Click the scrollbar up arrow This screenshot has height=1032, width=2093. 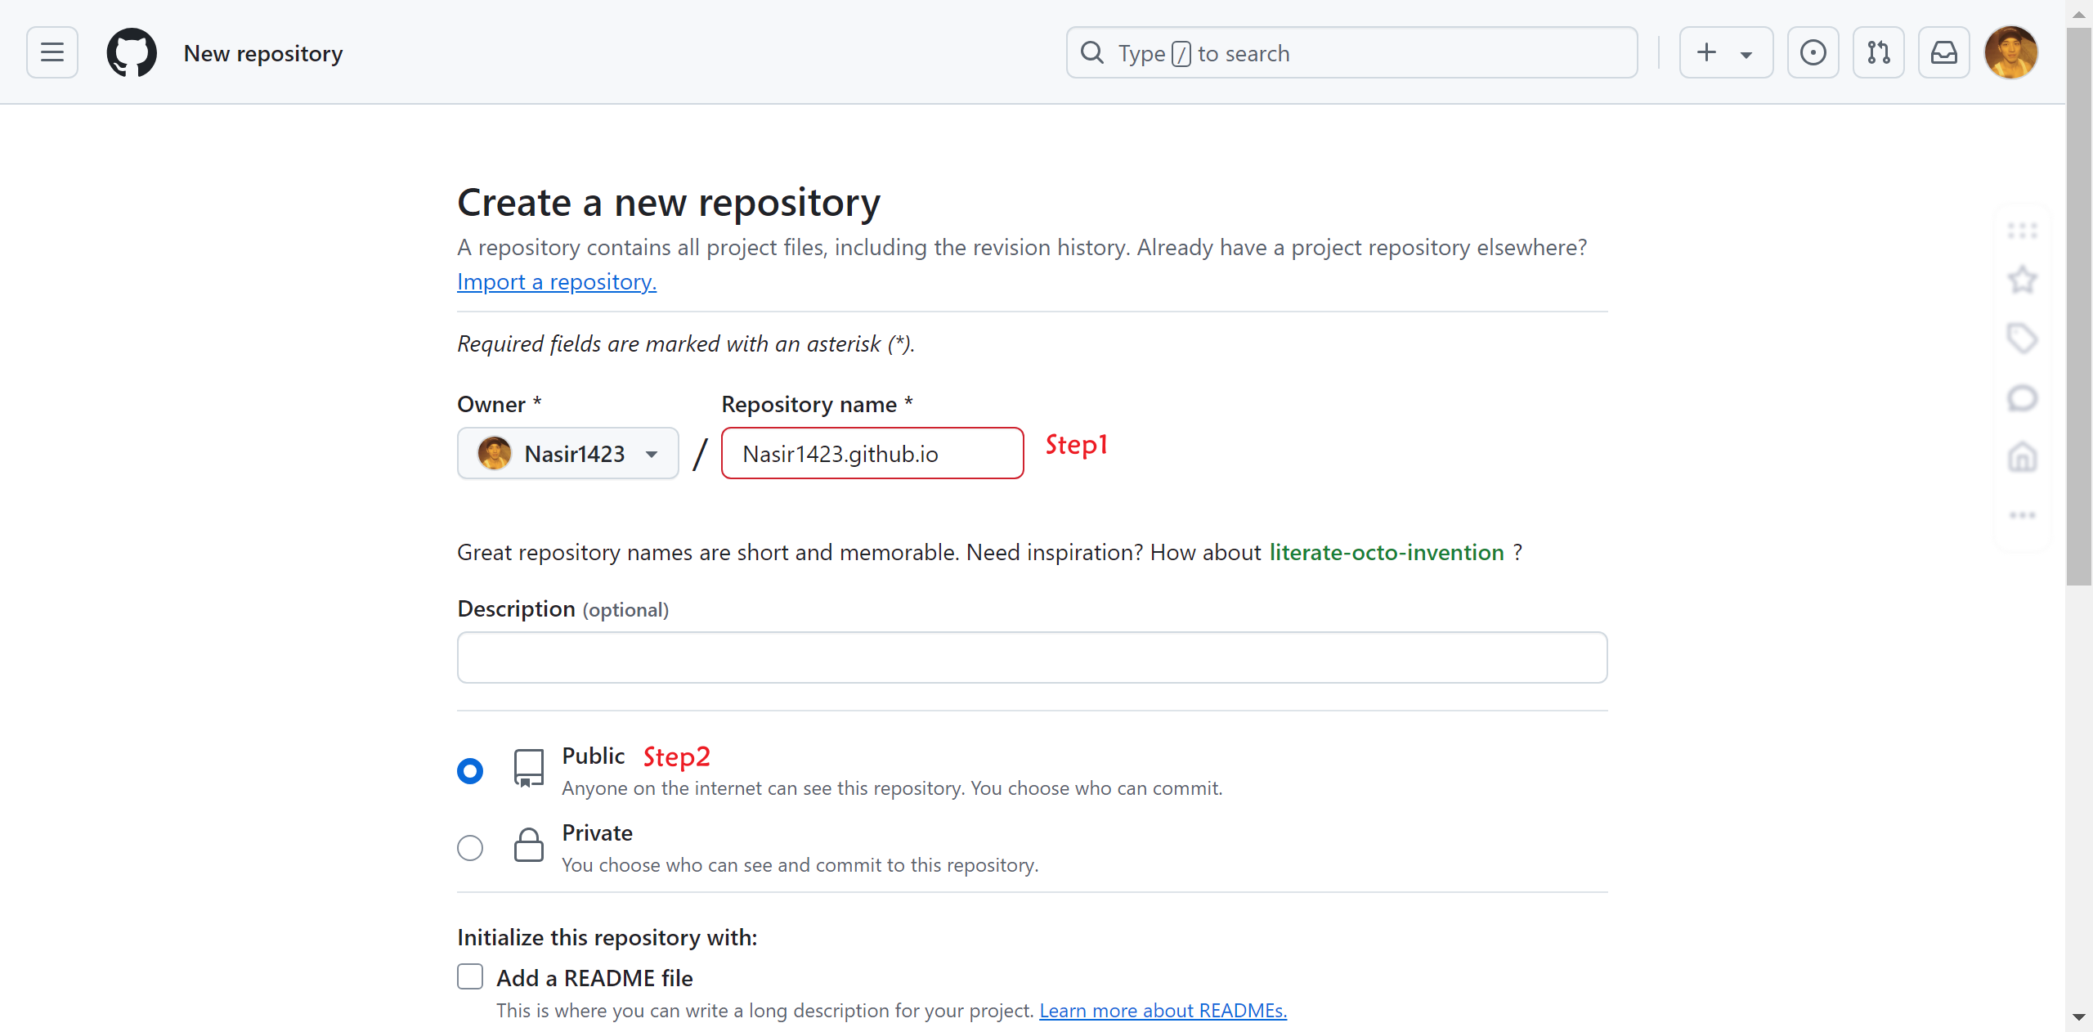2078,14
